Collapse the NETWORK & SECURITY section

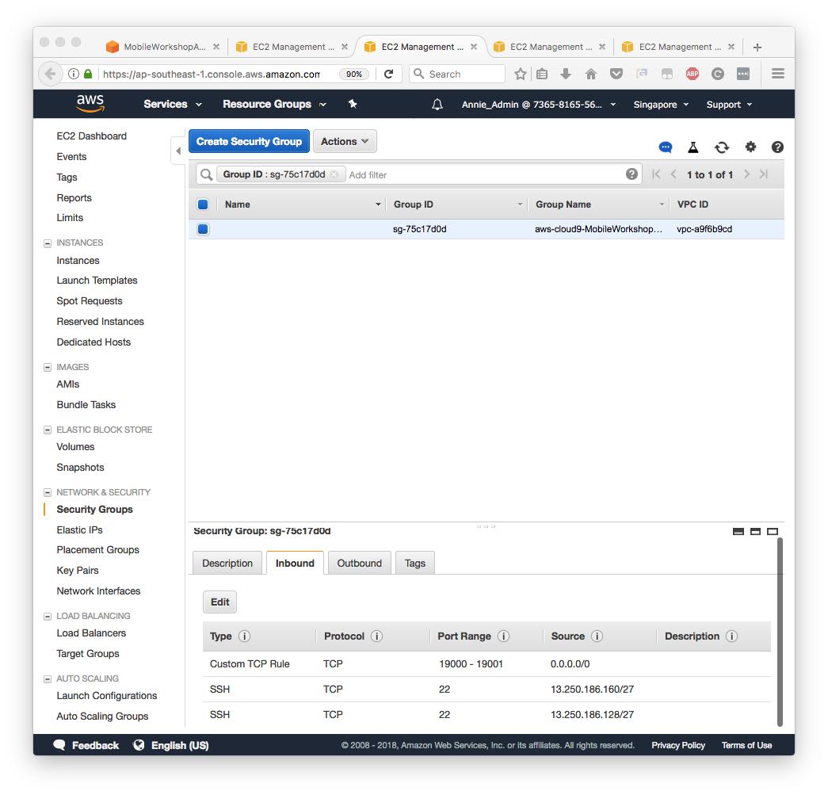tap(48, 492)
